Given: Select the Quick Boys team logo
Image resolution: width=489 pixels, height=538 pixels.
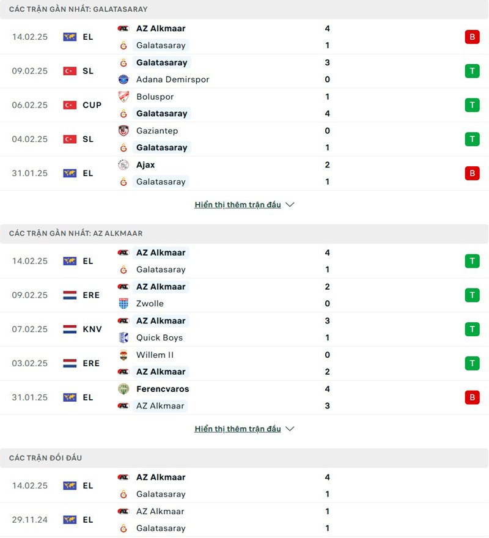Looking at the screenshot, I should tap(125, 337).
